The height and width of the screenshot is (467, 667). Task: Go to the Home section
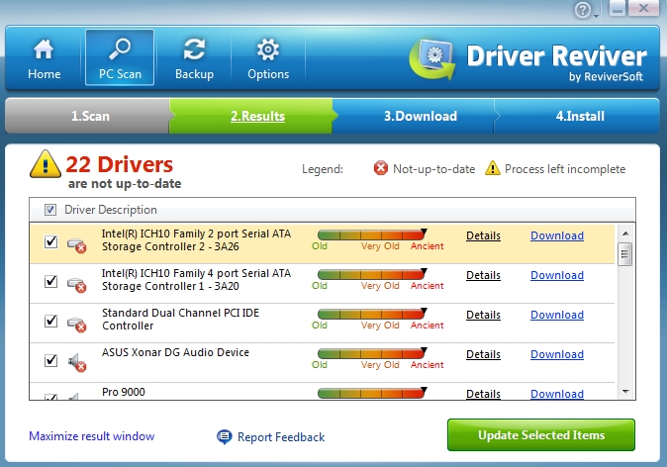[44, 58]
